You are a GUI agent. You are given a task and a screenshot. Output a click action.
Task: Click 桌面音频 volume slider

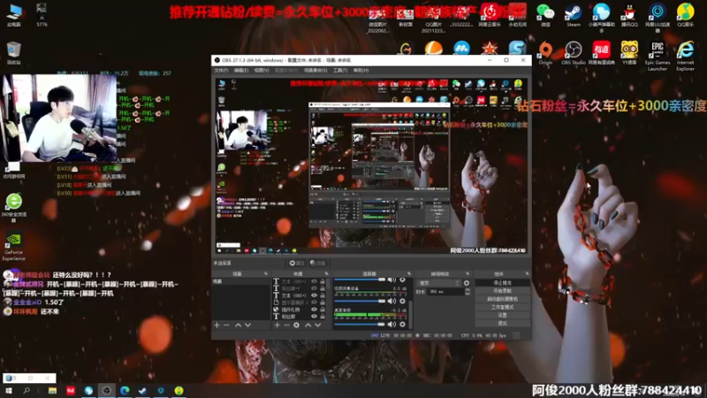[360, 324]
